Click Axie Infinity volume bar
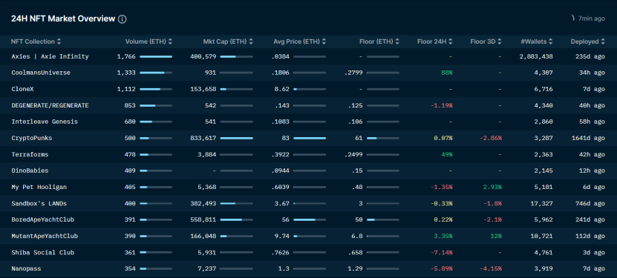Viewport: 617px width, 278px height. (156, 56)
